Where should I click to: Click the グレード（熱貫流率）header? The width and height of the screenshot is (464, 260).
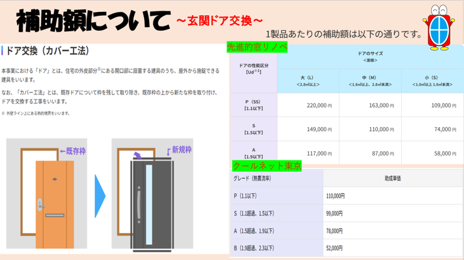(277, 178)
